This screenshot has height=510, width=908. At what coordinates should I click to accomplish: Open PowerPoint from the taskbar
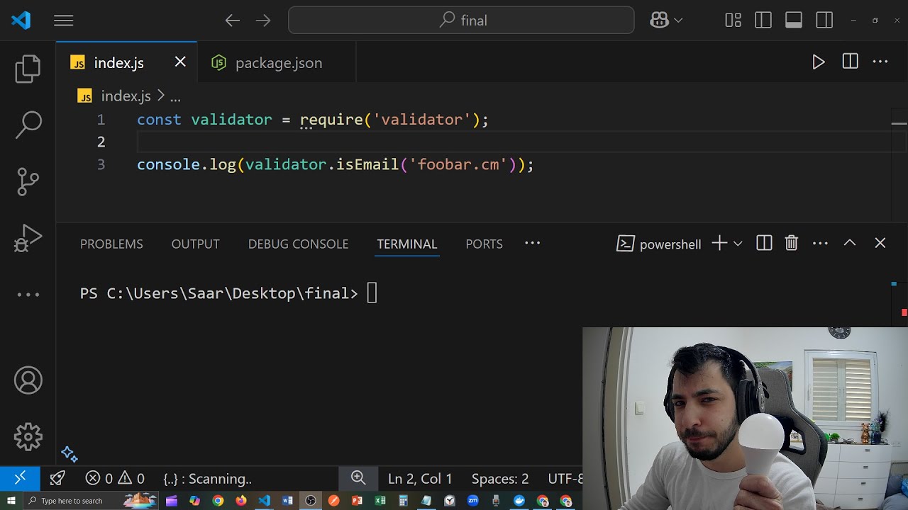click(x=357, y=501)
